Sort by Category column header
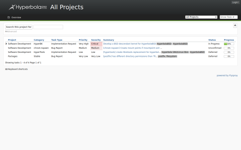The width and height of the screenshot is (241, 150). (39, 40)
